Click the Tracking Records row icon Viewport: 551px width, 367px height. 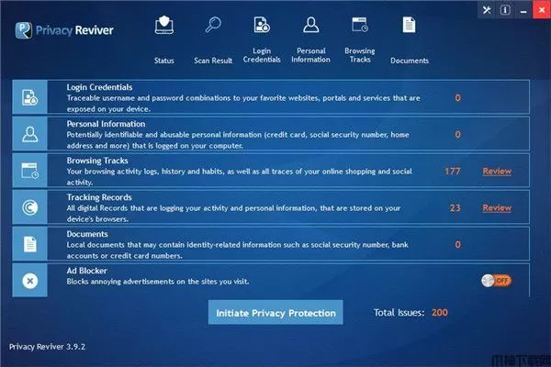pyautogui.click(x=30, y=207)
